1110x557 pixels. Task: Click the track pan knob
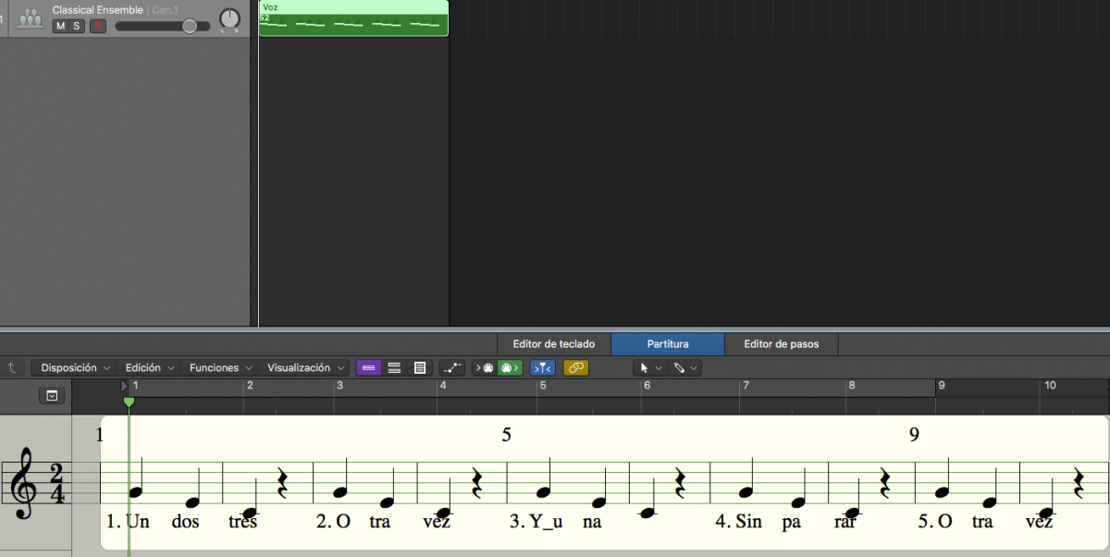[229, 19]
